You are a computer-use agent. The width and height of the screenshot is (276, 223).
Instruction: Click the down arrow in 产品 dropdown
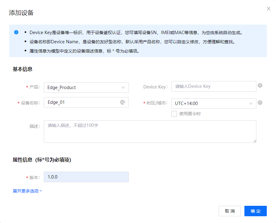point(123,88)
